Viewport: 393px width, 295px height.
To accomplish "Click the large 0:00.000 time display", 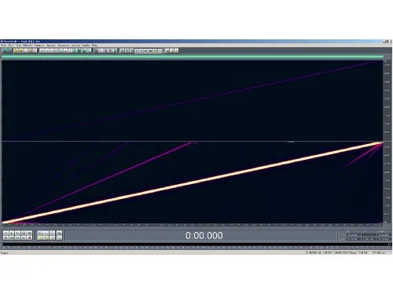I will click(x=204, y=235).
